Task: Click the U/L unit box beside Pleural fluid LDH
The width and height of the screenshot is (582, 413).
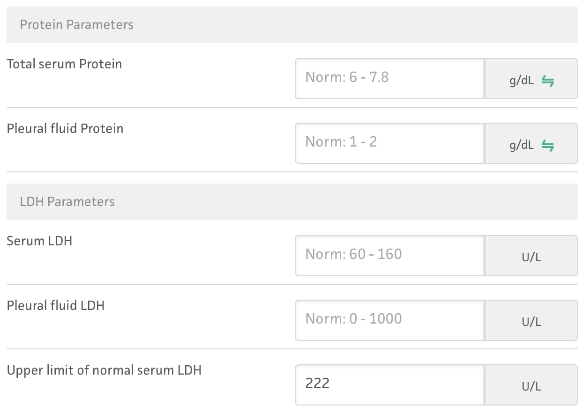Action: 531,322
